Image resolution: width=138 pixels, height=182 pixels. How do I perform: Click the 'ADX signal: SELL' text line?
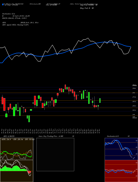[x=15, y=25]
